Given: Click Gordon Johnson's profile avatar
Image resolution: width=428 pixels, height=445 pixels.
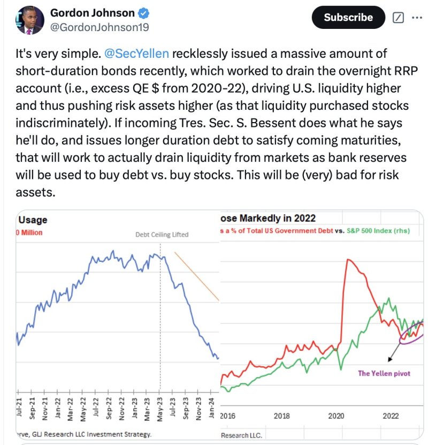Looking at the screenshot, I should click(30, 21).
